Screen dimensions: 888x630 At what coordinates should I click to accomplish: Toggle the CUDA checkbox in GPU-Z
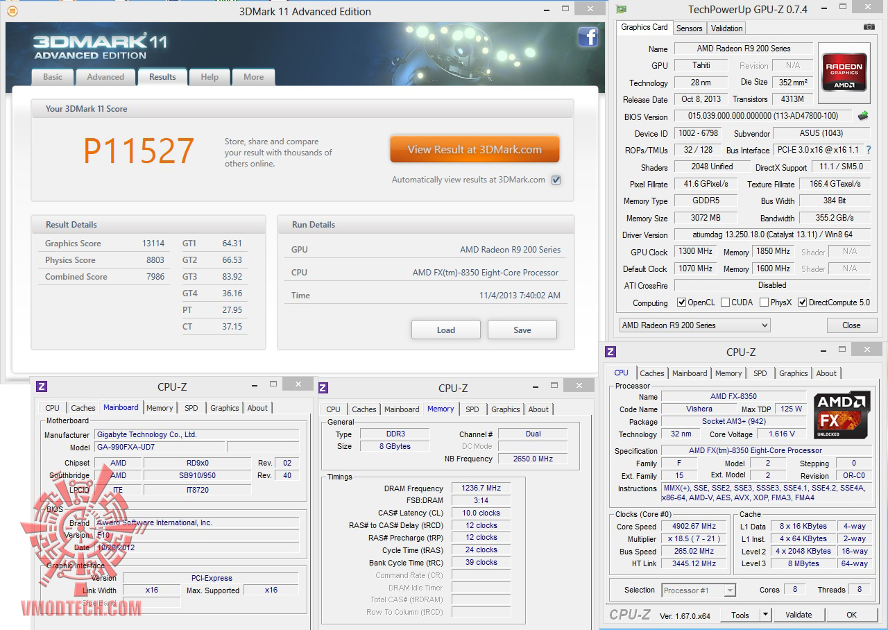(x=725, y=303)
